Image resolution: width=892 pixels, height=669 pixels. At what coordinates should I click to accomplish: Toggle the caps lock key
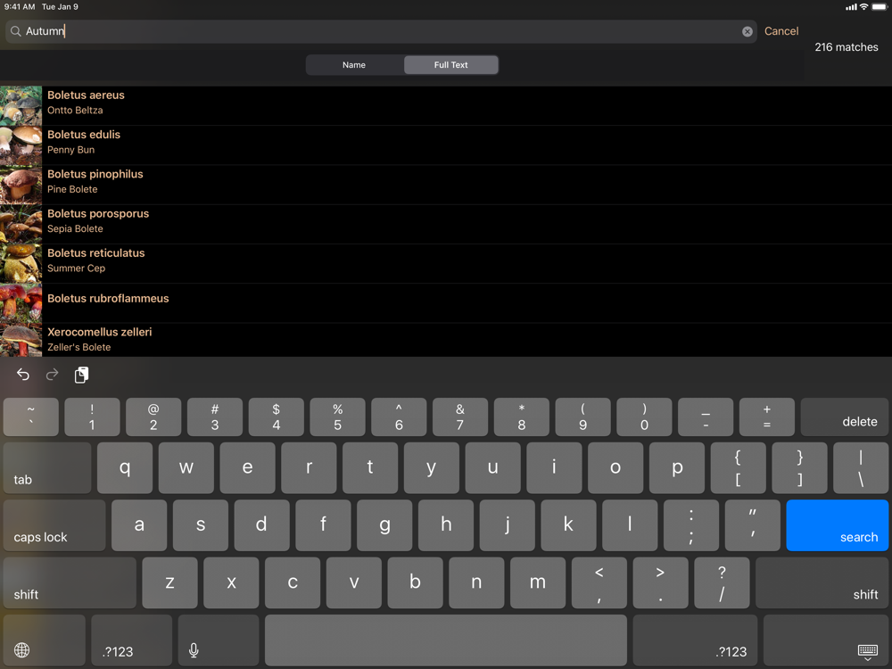click(54, 525)
